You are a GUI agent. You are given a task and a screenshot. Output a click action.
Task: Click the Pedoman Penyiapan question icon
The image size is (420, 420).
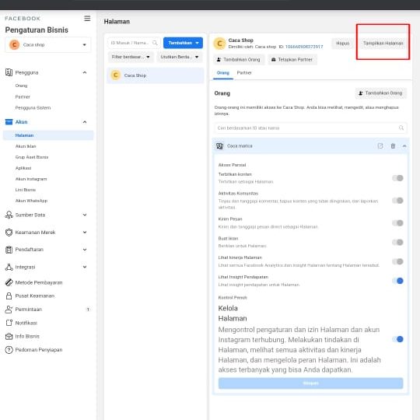click(9, 349)
